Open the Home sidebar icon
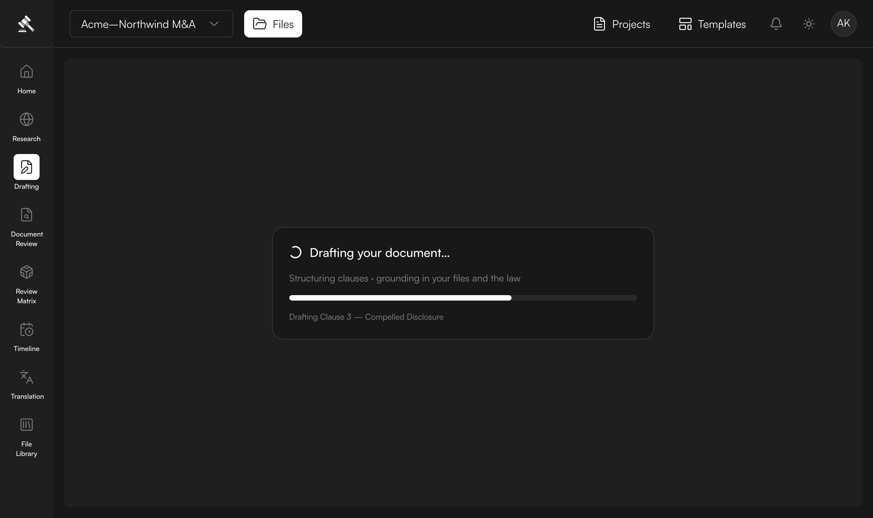873x518 pixels. 27,72
